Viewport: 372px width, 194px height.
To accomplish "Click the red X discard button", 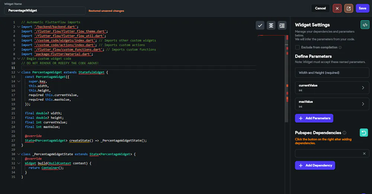I will point(337,8).
